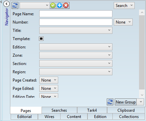This screenshot has height=121, width=146.
Task: Click the Navigator vertical label
Action: [7, 17]
